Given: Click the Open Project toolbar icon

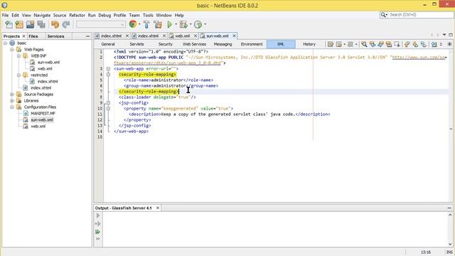Looking at the screenshot, I should 30,25.
